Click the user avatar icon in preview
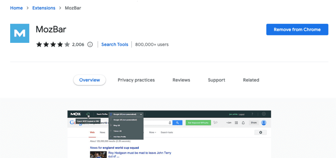 pyautogui.click(x=264, y=123)
